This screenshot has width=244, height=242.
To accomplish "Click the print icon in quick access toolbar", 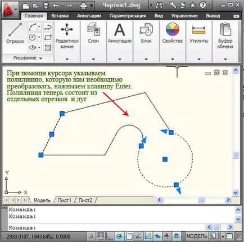I will pos(84,6).
